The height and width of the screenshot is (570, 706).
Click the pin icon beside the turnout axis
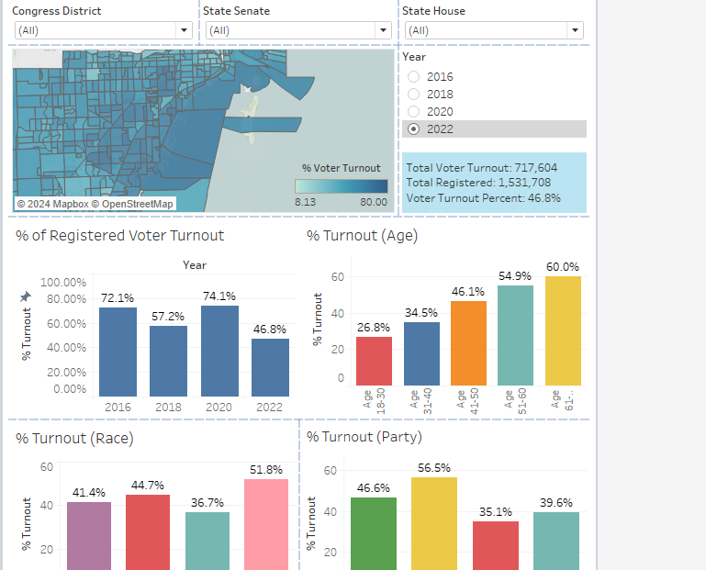click(26, 296)
